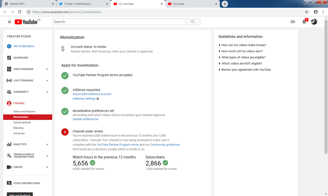The width and height of the screenshot is (328, 196).
Task: Expand 'What types of videos are eligible?'
Action: (242, 57)
